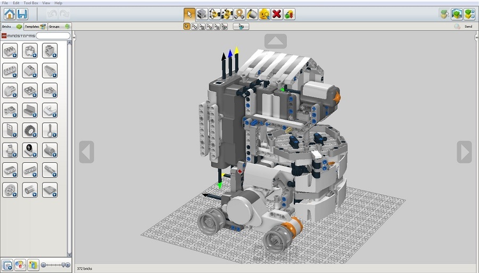
Task: Expand the gears category
Action: pyautogui.click(x=10, y=190)
